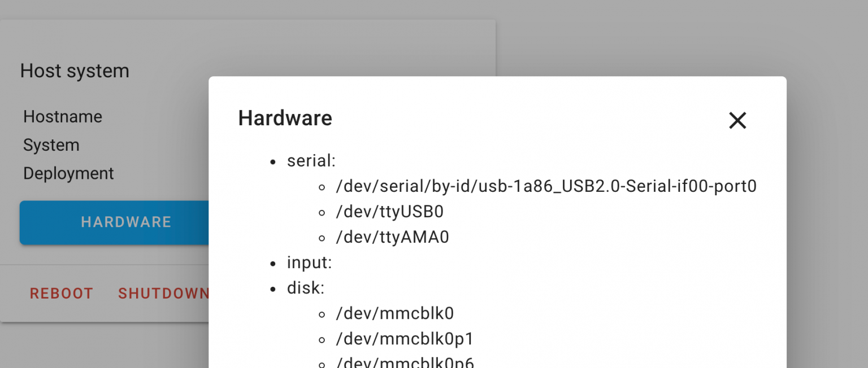Click the HARDWARE button
This screenshot has height=368, width=868.
tap(126, 222)
